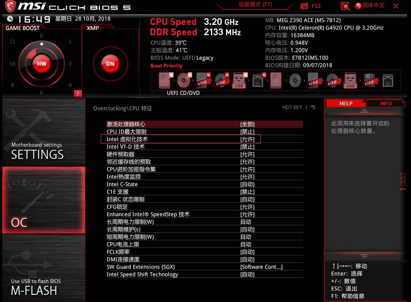The width and height of the screenshot is (411, 302).
Task: Set GAME BOOST dial to level 10
Action: pyautogui.click(x=12, y=64)
